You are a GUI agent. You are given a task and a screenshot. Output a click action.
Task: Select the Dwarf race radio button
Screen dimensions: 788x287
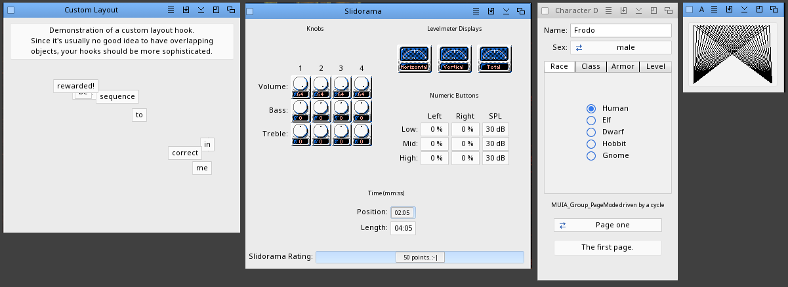pyautogui.click(x=591, y=132)
